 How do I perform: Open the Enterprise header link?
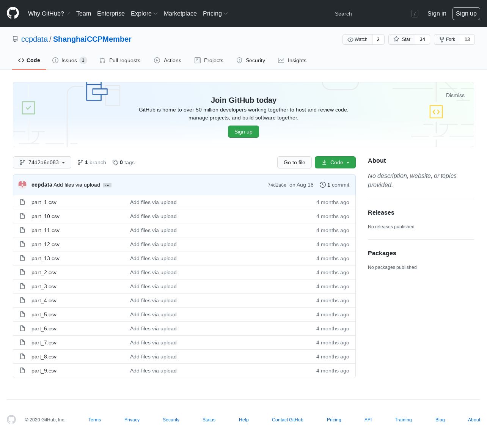coord(111,14)
